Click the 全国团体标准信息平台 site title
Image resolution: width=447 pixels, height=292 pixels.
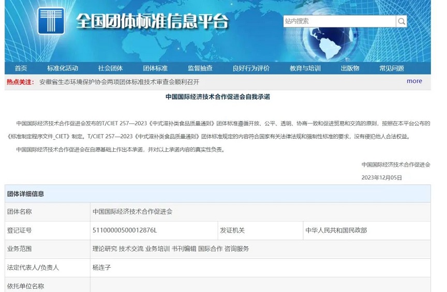[x=152, y=22]
